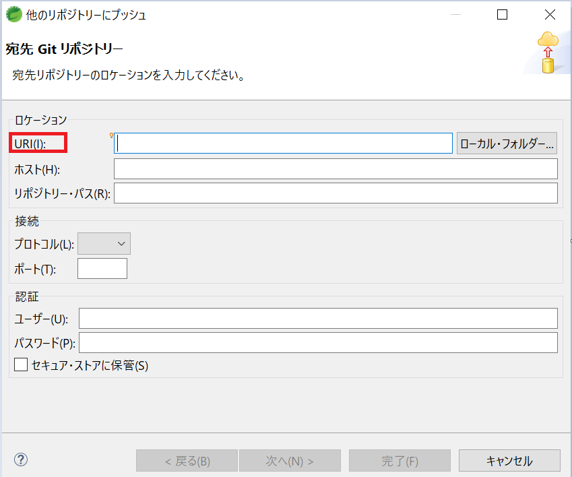572x477 pixels.
Task: Click the ローカル・フォルダー... button
Action: click(507, 143)
